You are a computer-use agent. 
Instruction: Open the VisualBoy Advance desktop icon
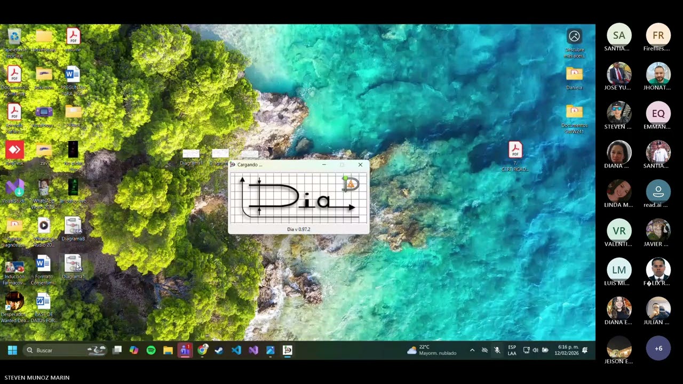click(x=44, y=116)
